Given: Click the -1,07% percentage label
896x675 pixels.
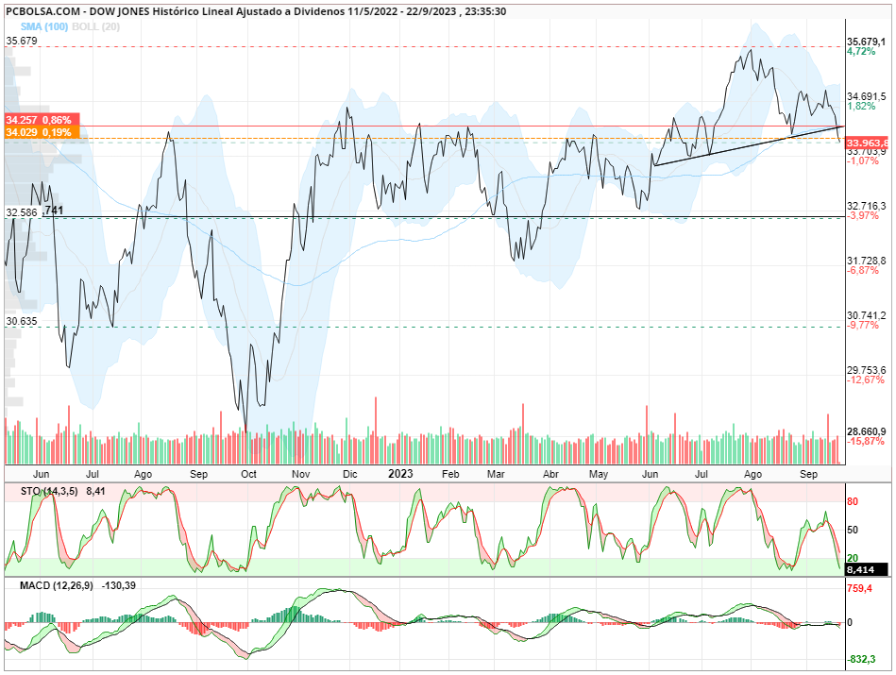Looking at the screenshot, I should pyautogui.click(x=862, y=160).
